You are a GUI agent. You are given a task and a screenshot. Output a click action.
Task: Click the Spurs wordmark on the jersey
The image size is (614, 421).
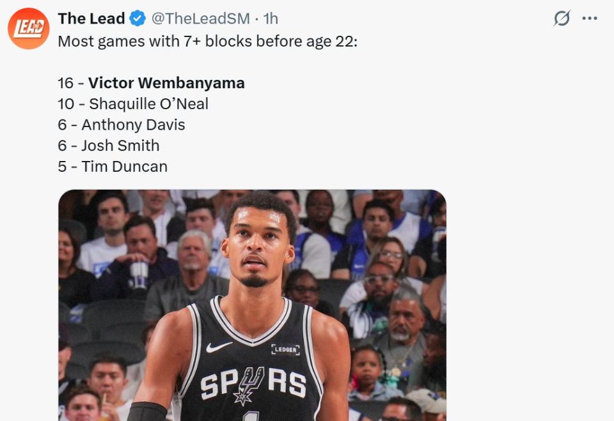point(253,385)
